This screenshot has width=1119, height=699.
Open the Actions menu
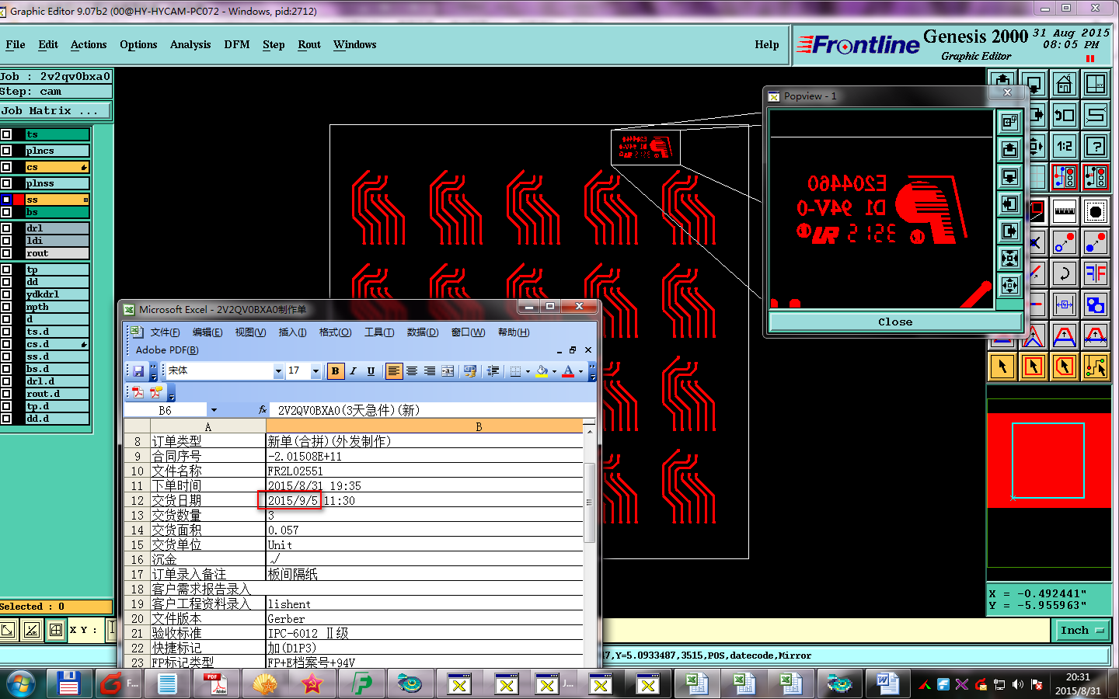(x=89, y=45)
